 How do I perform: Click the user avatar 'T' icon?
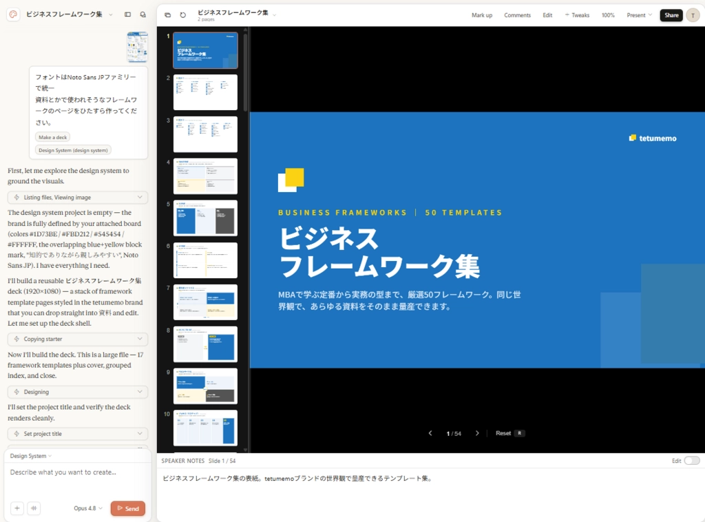coord(693,15)
